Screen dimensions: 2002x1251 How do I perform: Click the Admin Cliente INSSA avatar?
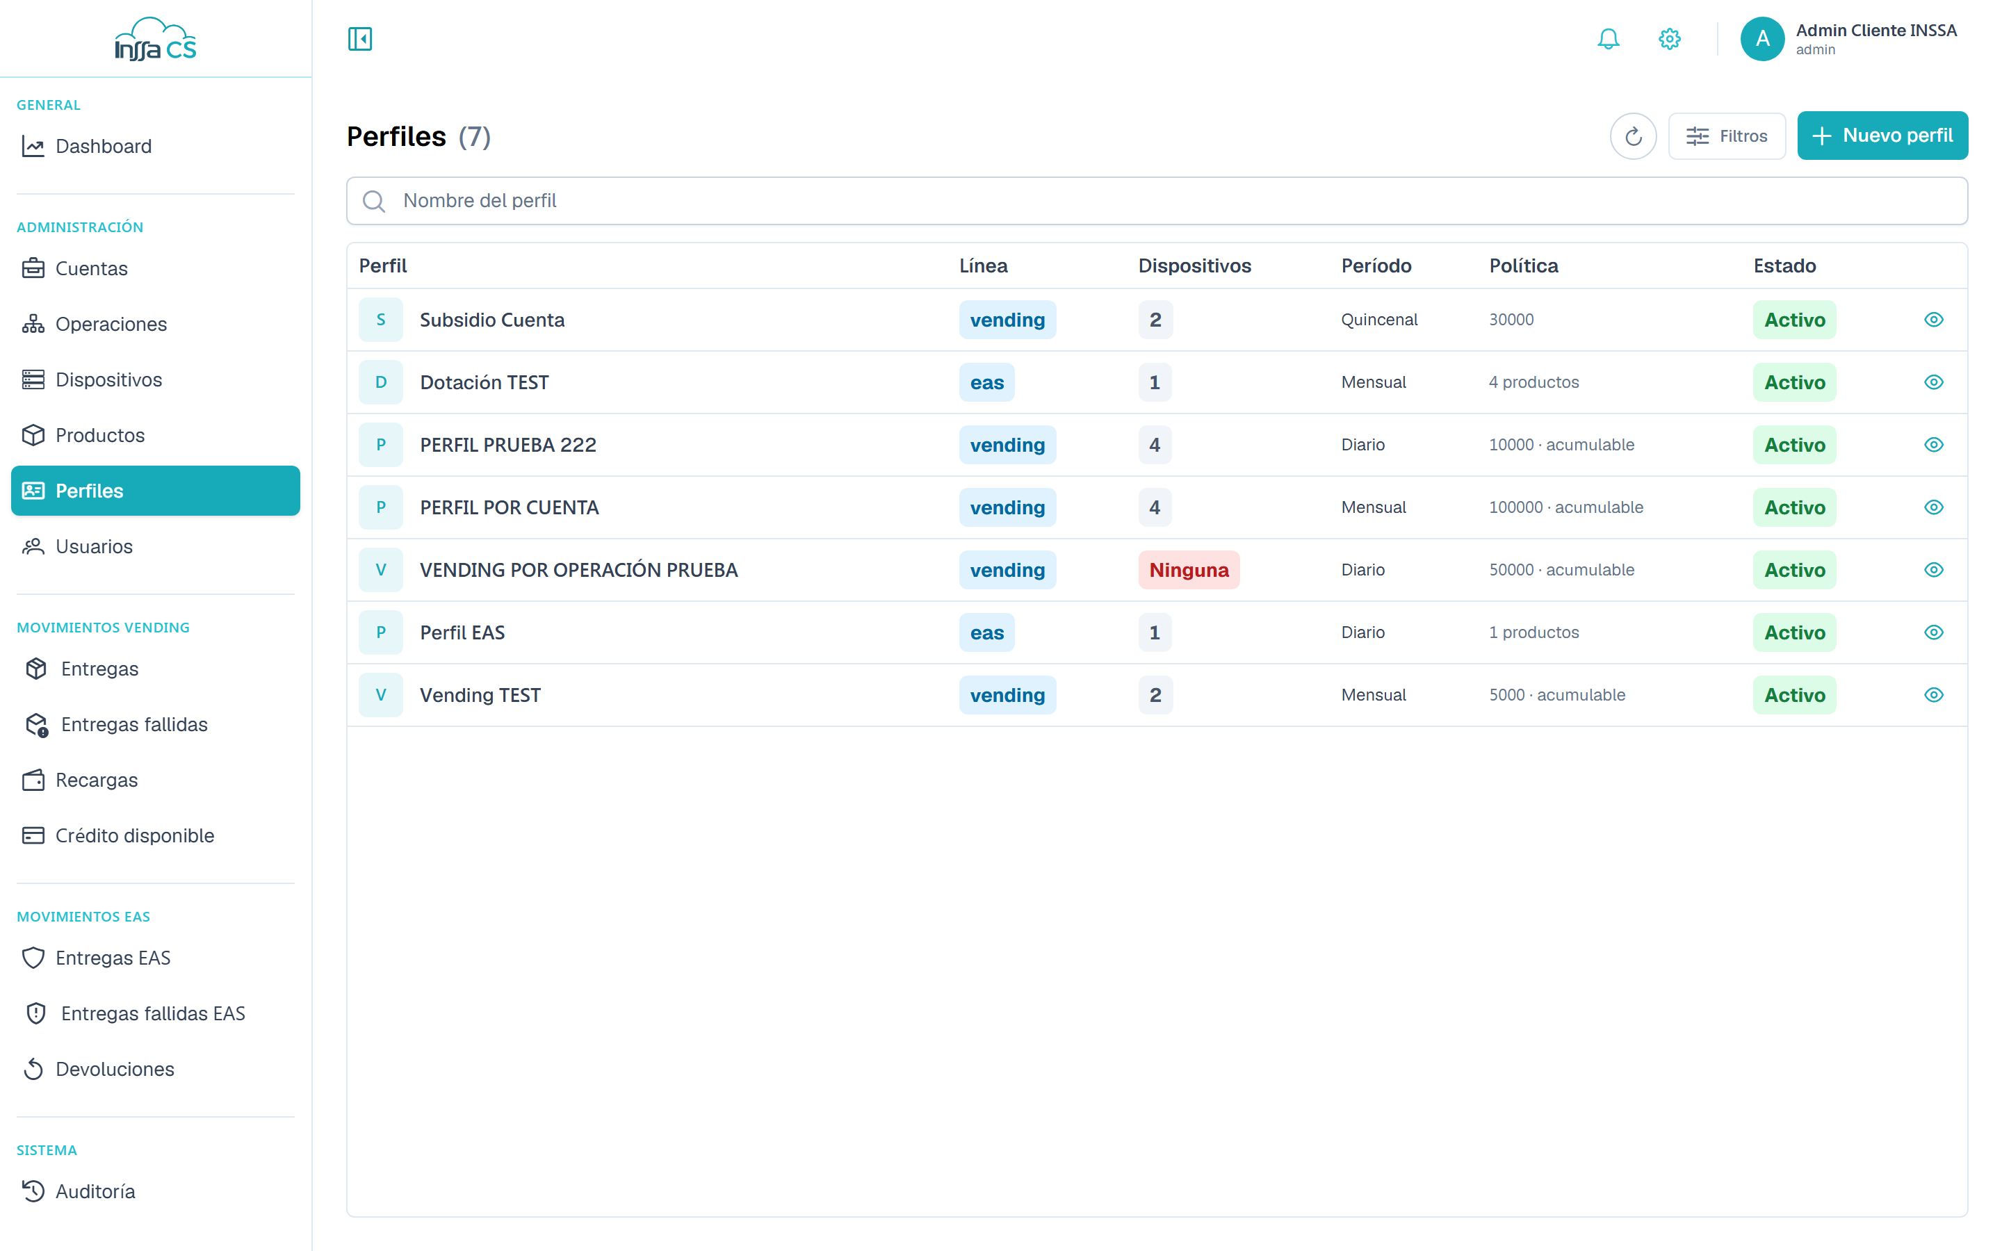1762,39
